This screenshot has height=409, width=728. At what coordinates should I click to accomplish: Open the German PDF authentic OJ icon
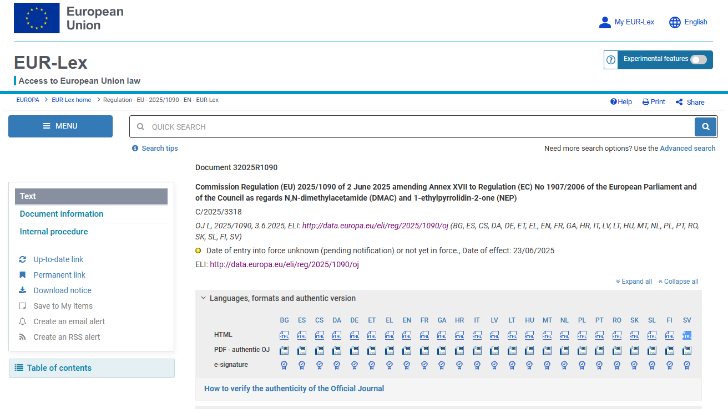(x=354, y=350)
